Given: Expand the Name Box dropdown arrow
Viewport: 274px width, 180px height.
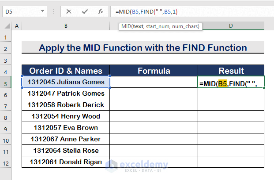Looking at the screenshot, I should pyautogui.click(x=42, y=11).
